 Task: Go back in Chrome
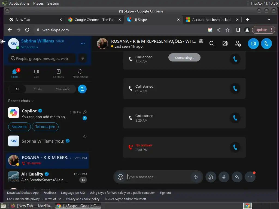click(x=10, y=30)
